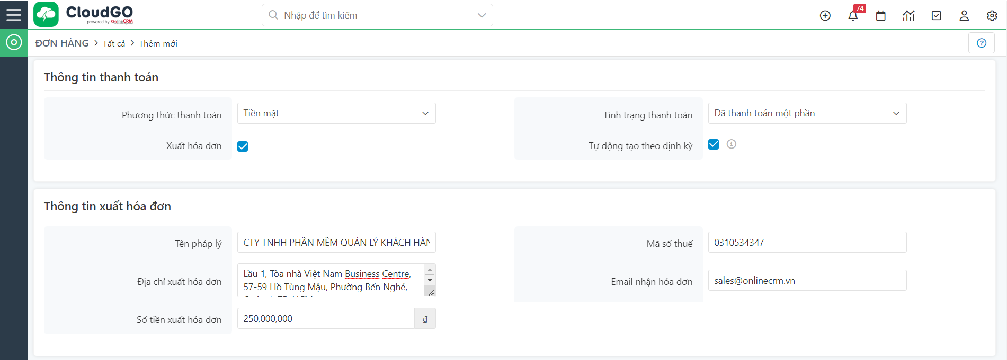Click the help question mark button
The height and width of the screenshot is (360, 1007).
981,43
